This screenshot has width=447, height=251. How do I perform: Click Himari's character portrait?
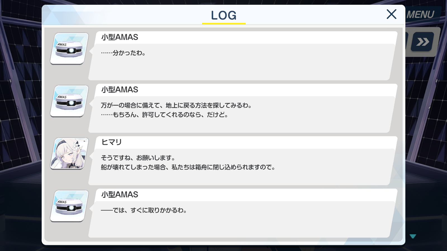pyautogui.click(x=70, y=153)
